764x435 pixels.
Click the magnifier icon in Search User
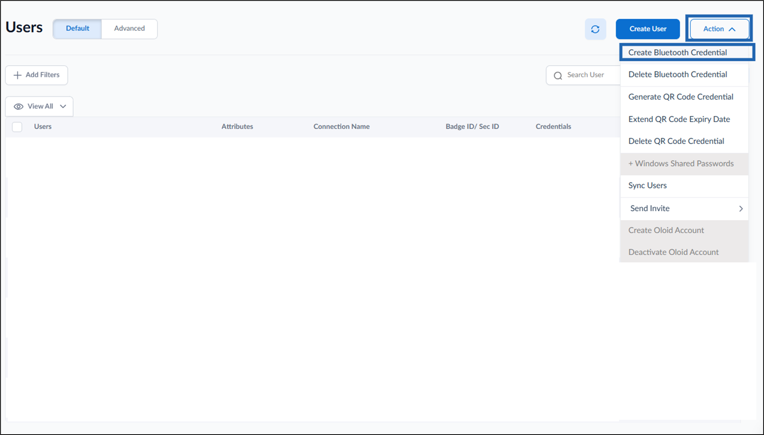(558, 76)
